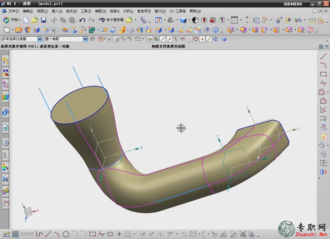Toggle the enable snap points button

(x=150, y=39)
